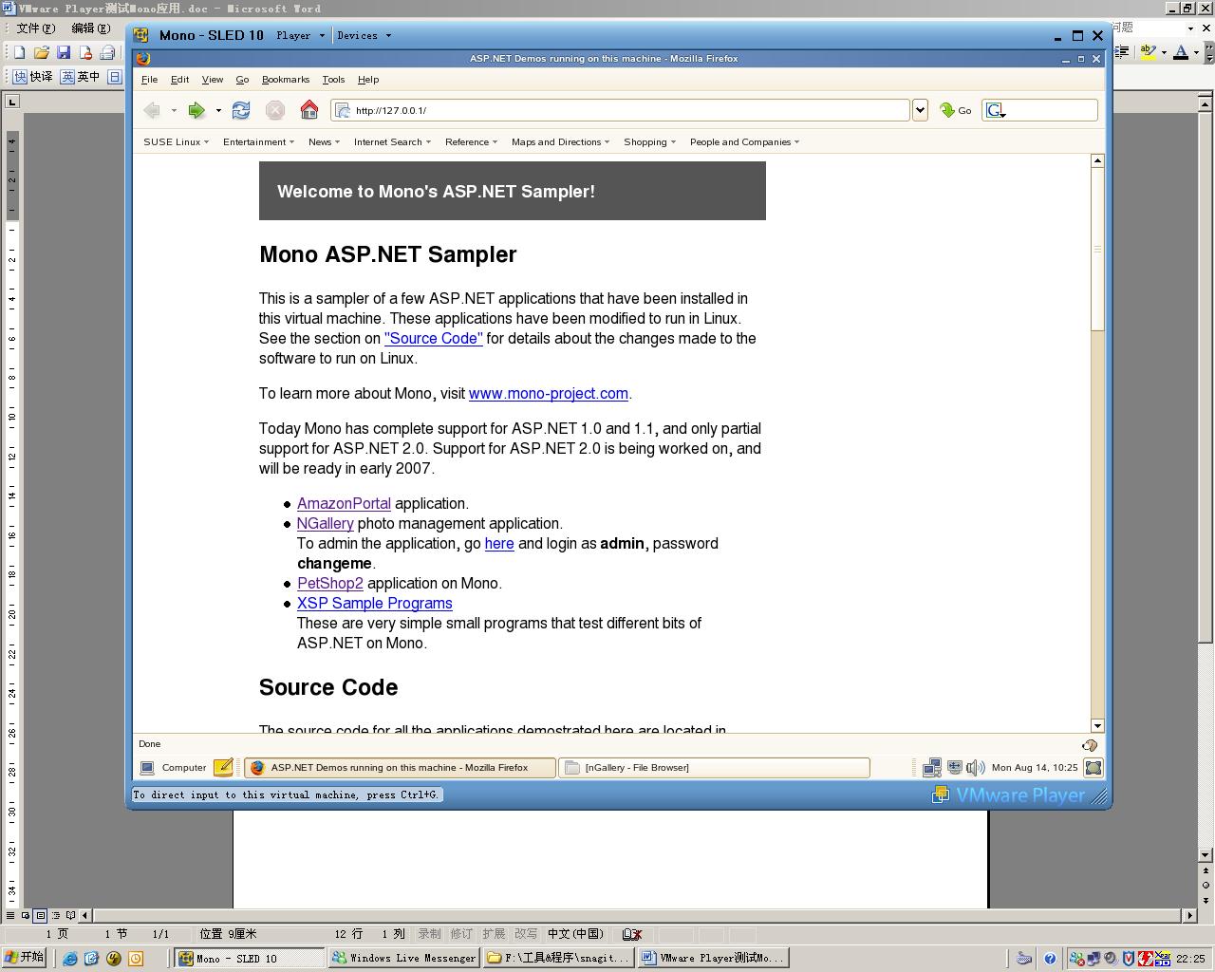Expand the Maps and Directions bookmarks folder
This screenshot has height=972, width=1215.
click(x=561, y=142)
